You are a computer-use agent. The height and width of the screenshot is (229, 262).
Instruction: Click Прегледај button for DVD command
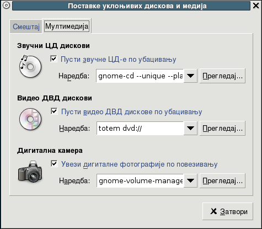coord(222,128)
